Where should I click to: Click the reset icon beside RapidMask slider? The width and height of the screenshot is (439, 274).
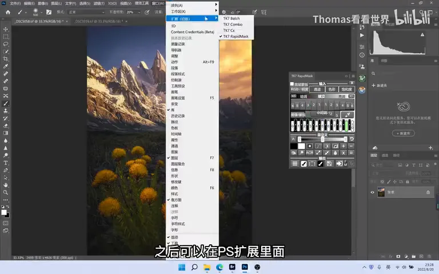pos(352,139)
